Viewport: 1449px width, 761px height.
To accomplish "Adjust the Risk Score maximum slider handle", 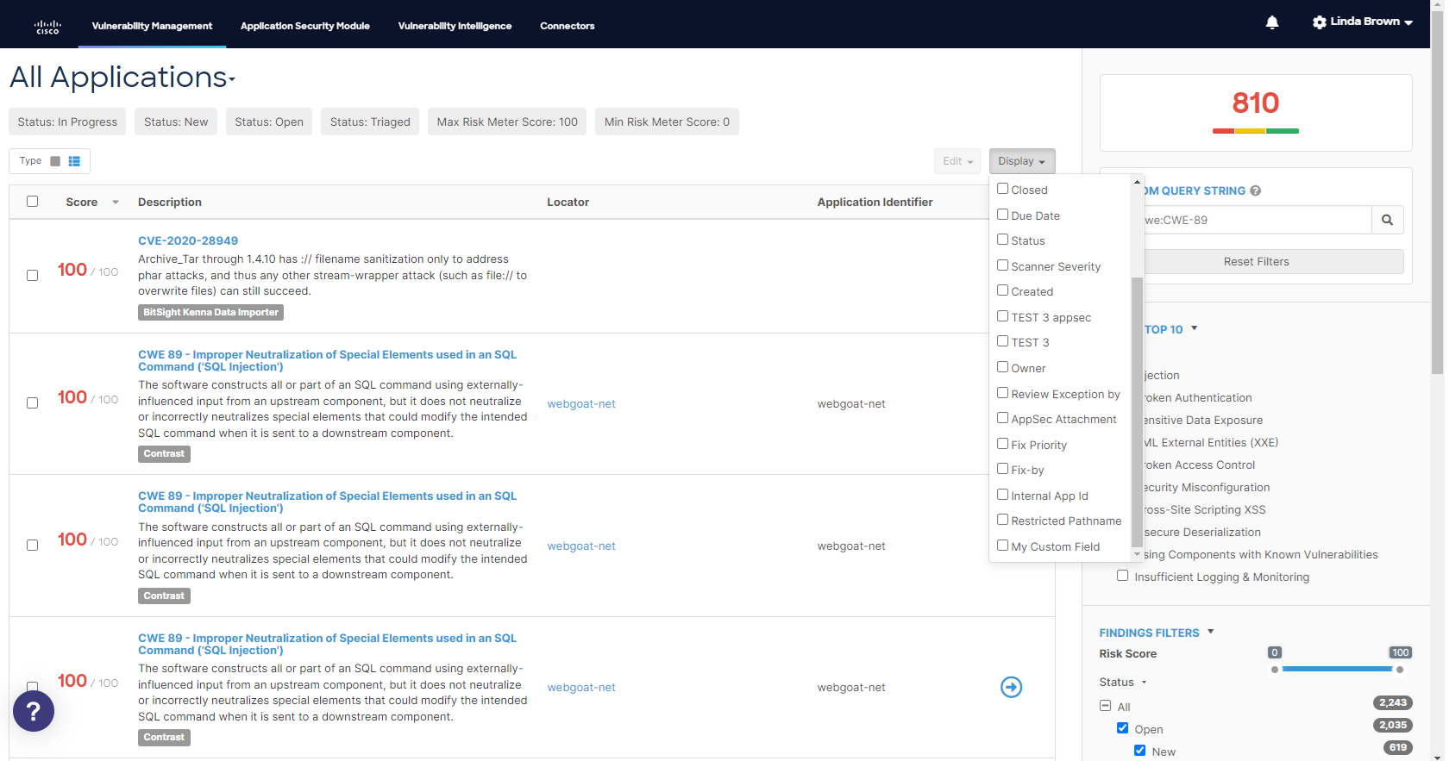I will pos(1400,670).
